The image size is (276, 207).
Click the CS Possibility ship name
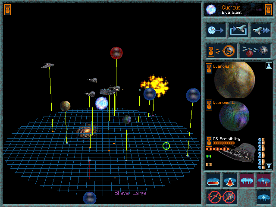(226, 139)
